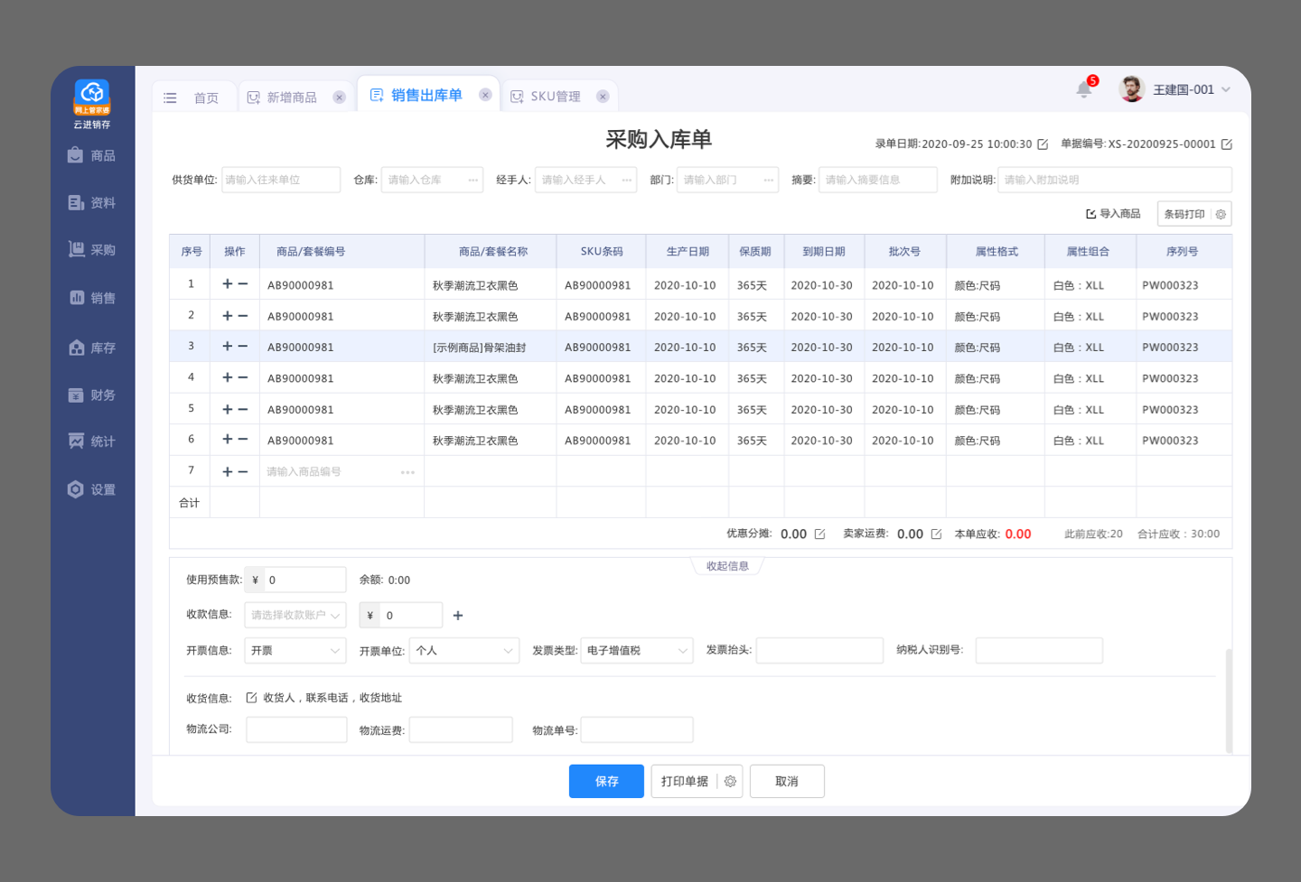The image size is (1301, 882).
Task: Click plus icon in row 3
Action: (228, 347)
